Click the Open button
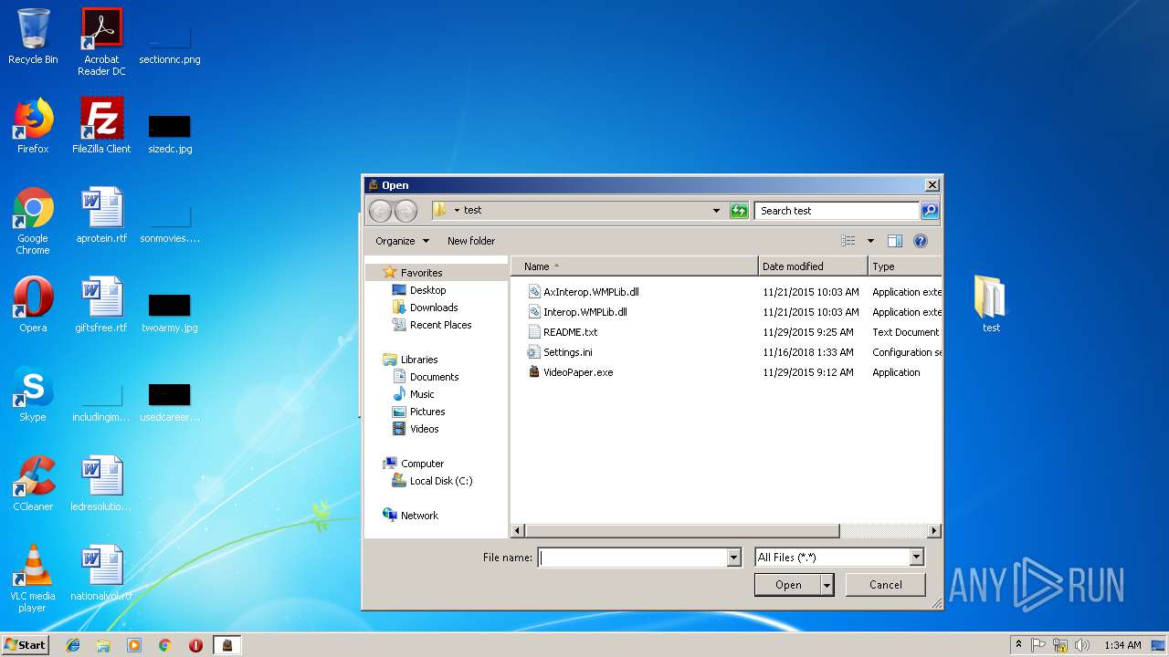Screen dimensions: 1169x657 coord(788,585)
